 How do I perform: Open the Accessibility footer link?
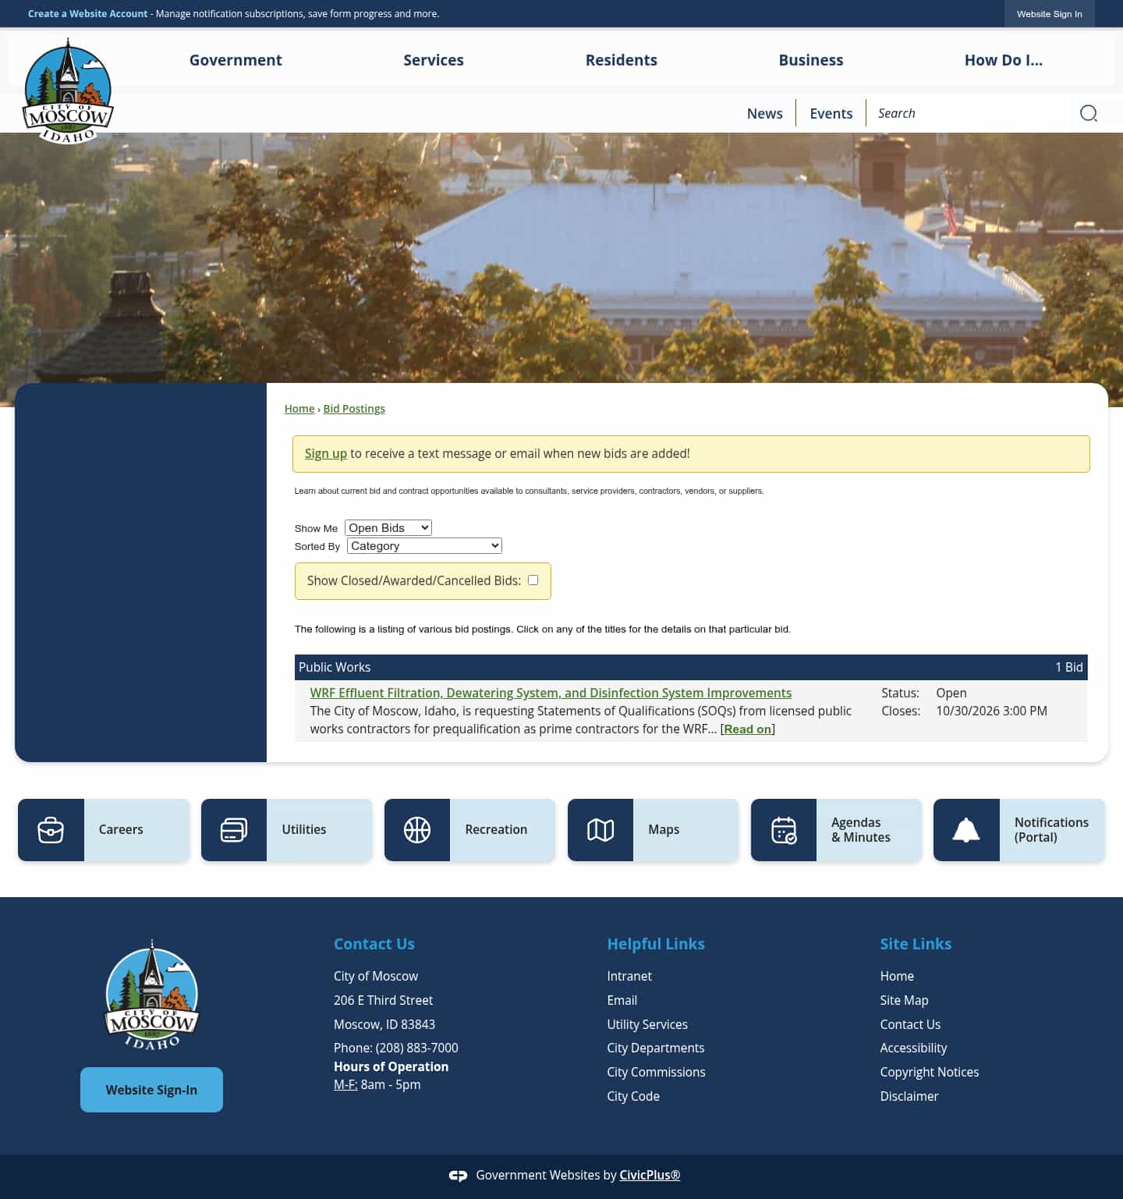tap(914, 1048)
